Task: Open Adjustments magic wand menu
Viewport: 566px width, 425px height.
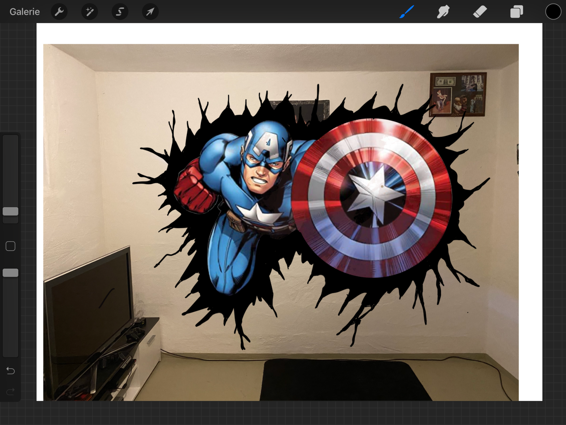Action: point(90,12)
